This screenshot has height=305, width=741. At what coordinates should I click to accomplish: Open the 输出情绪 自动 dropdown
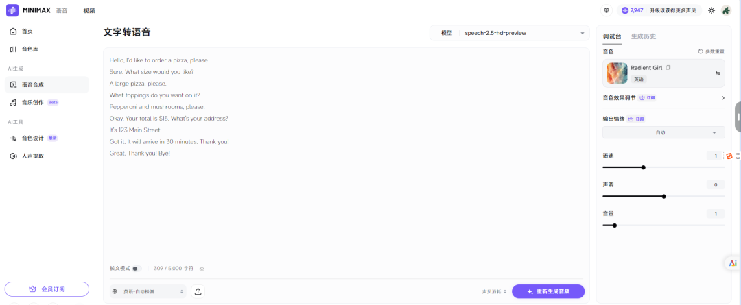(663, 133)
